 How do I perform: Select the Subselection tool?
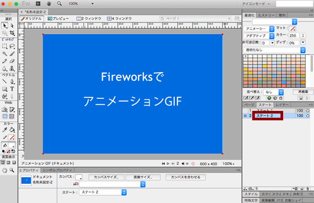pyautogui.click(x=12, y=26)
